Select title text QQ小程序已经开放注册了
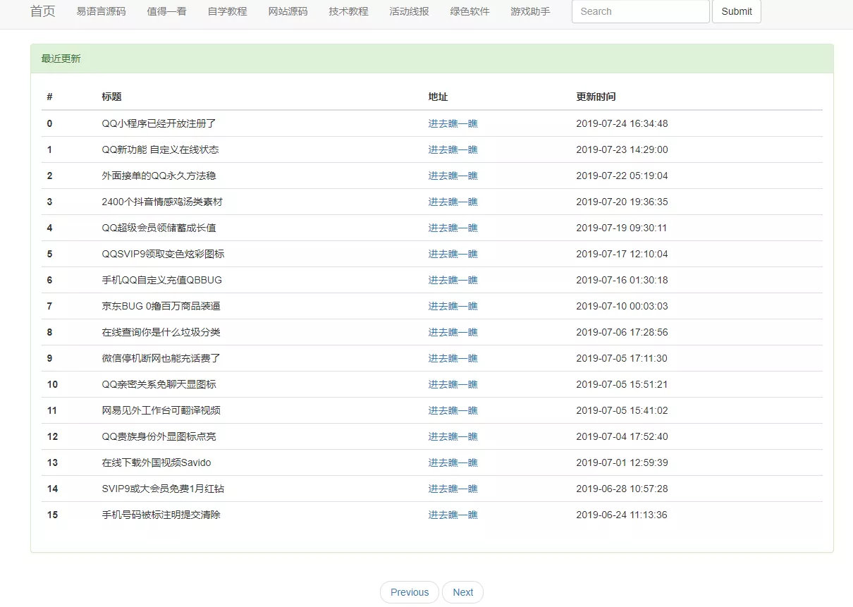 coord(159,123)
